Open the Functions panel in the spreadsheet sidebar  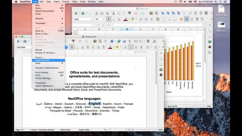(x=209, y=52)
